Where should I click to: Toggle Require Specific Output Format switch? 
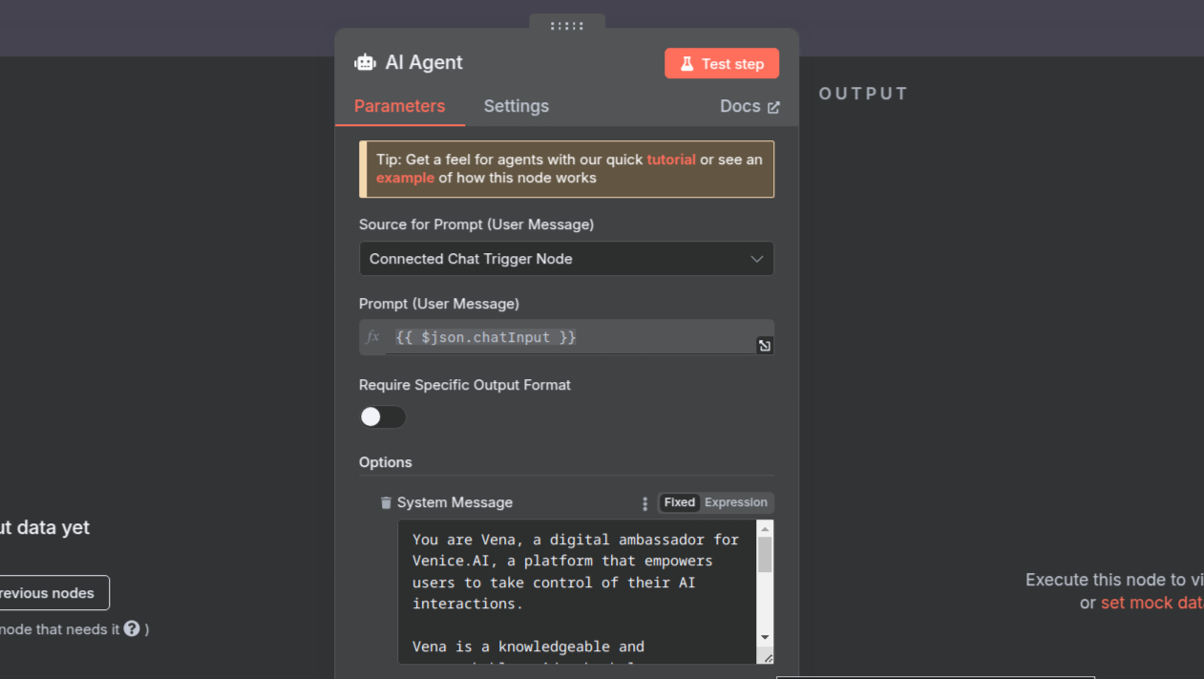[x=383, y=417]
